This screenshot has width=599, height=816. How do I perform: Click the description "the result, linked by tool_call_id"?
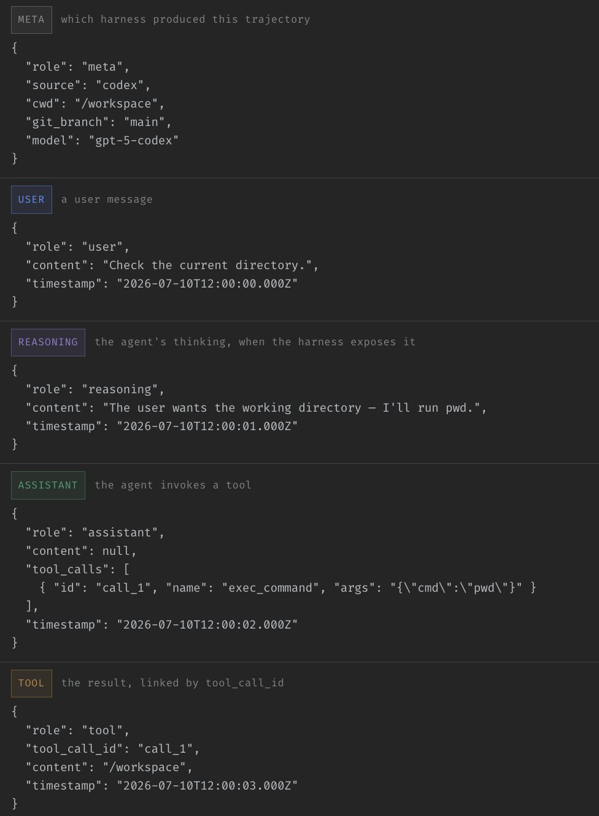[x=172, y=683]
